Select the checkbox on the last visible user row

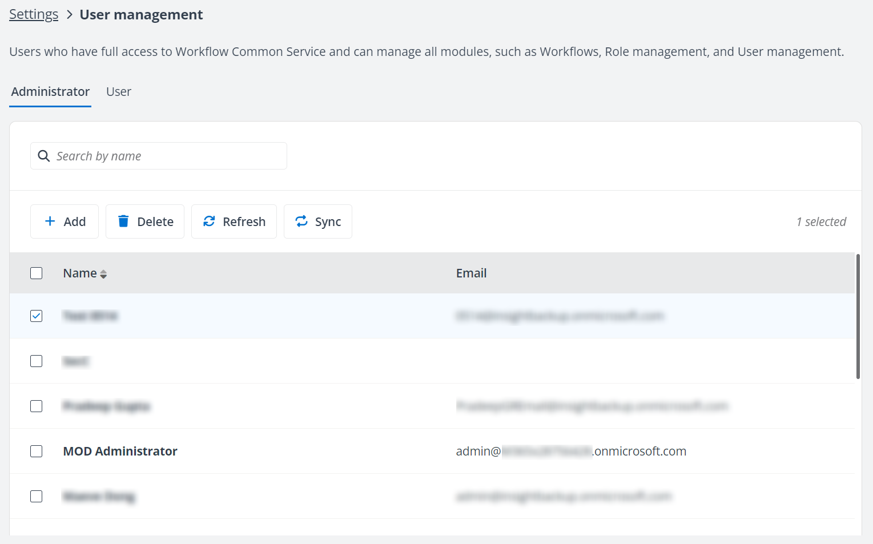36,496
